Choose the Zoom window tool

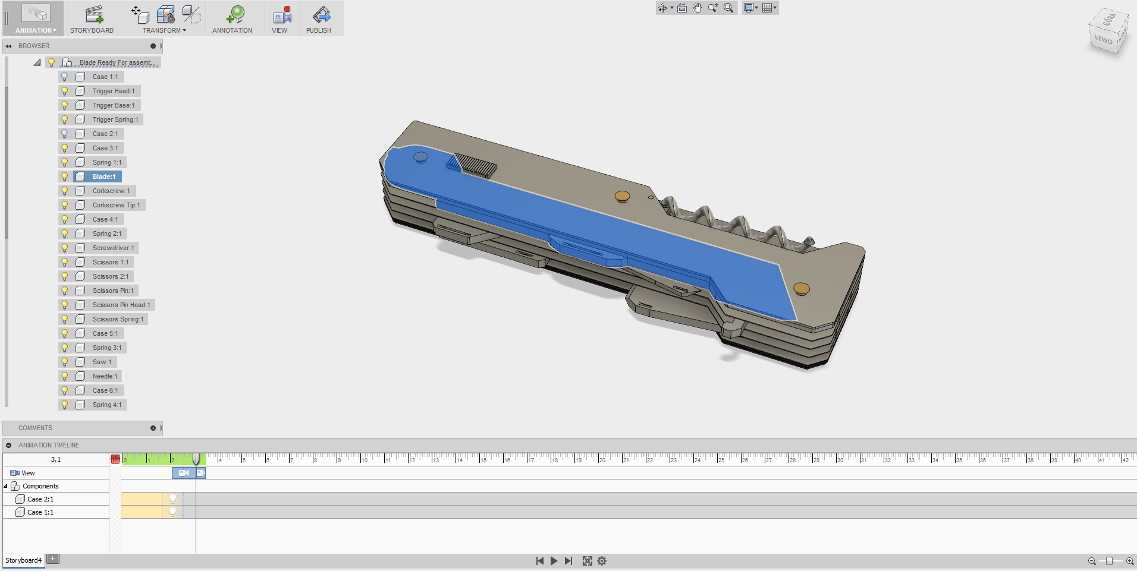(712, 8)
